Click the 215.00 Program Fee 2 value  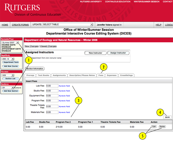[x=59, y=127]
